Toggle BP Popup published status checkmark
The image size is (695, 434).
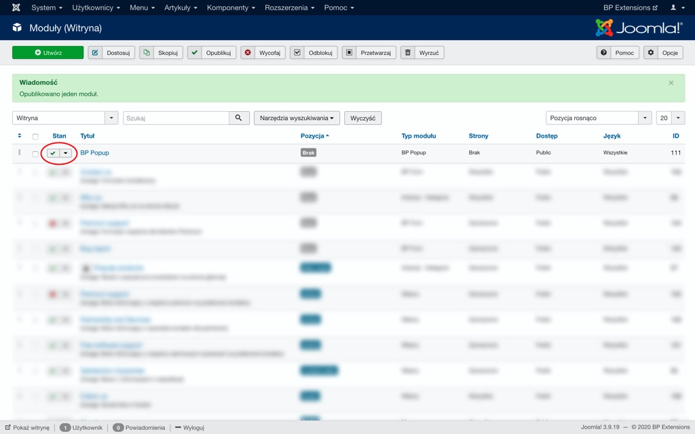tap(53, 153)
